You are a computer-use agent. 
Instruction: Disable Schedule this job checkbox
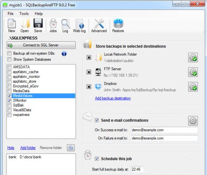pyautogui.click(x=97, y=159)
